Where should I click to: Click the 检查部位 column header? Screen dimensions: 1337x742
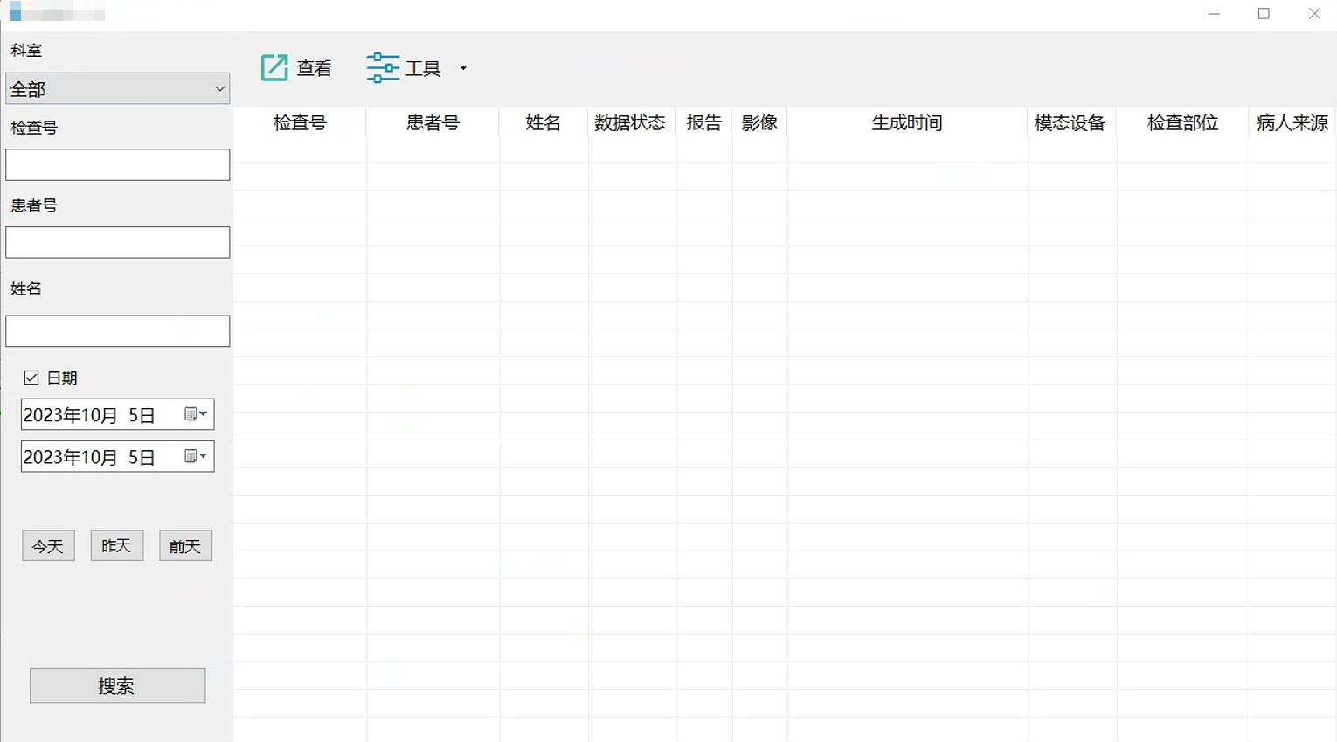[x=1183, y=122]
